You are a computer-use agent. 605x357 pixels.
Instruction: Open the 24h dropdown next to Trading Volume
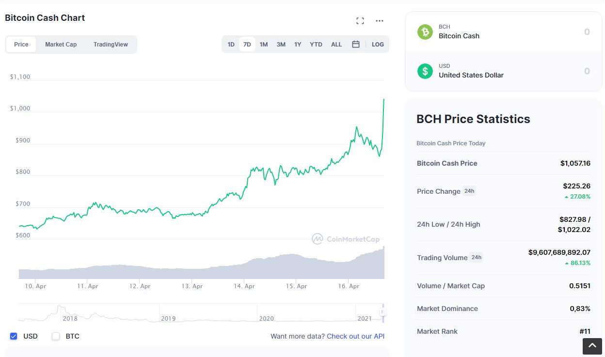[x=477, y=257]
